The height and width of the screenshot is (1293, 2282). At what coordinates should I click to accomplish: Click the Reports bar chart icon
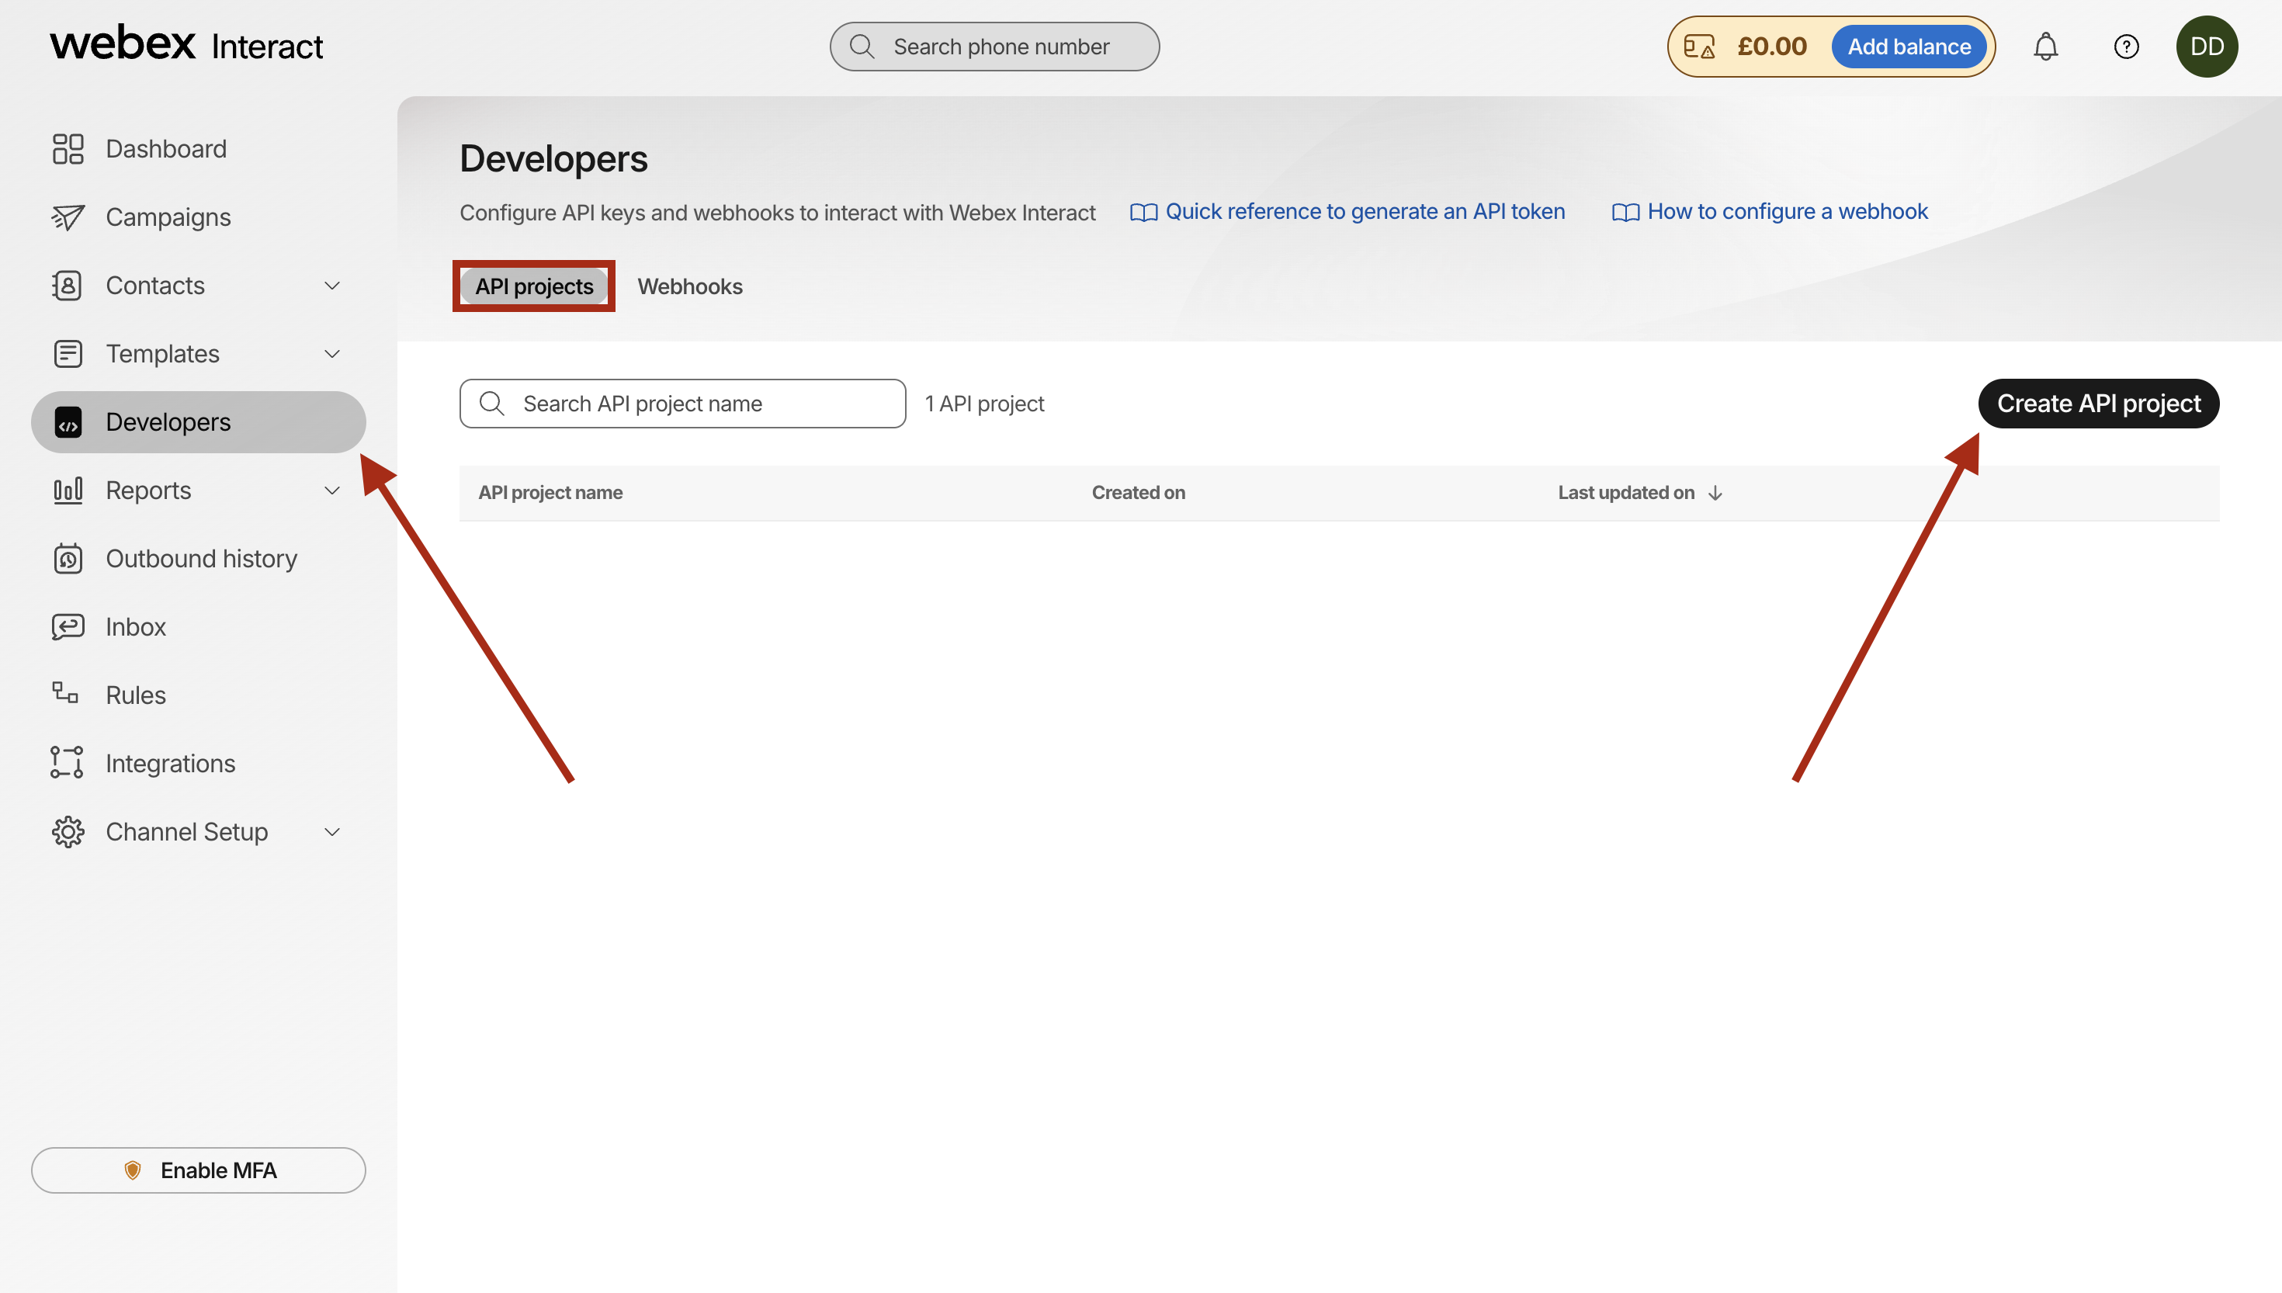68,491
